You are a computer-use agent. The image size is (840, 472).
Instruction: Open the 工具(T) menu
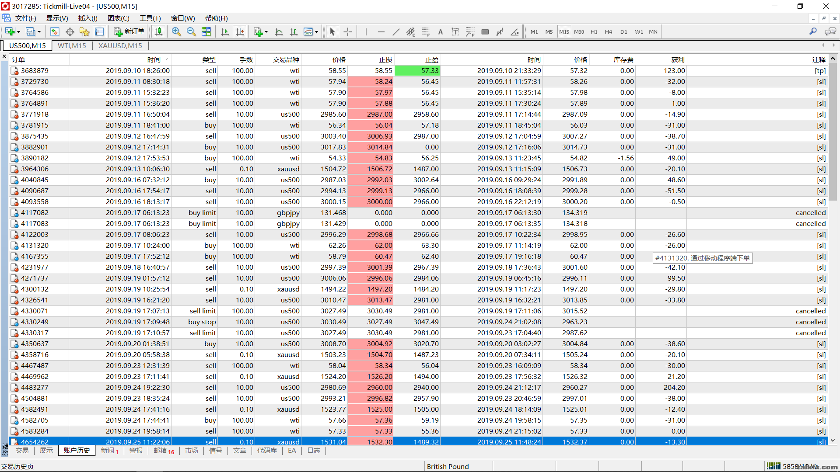coord(150,18)
